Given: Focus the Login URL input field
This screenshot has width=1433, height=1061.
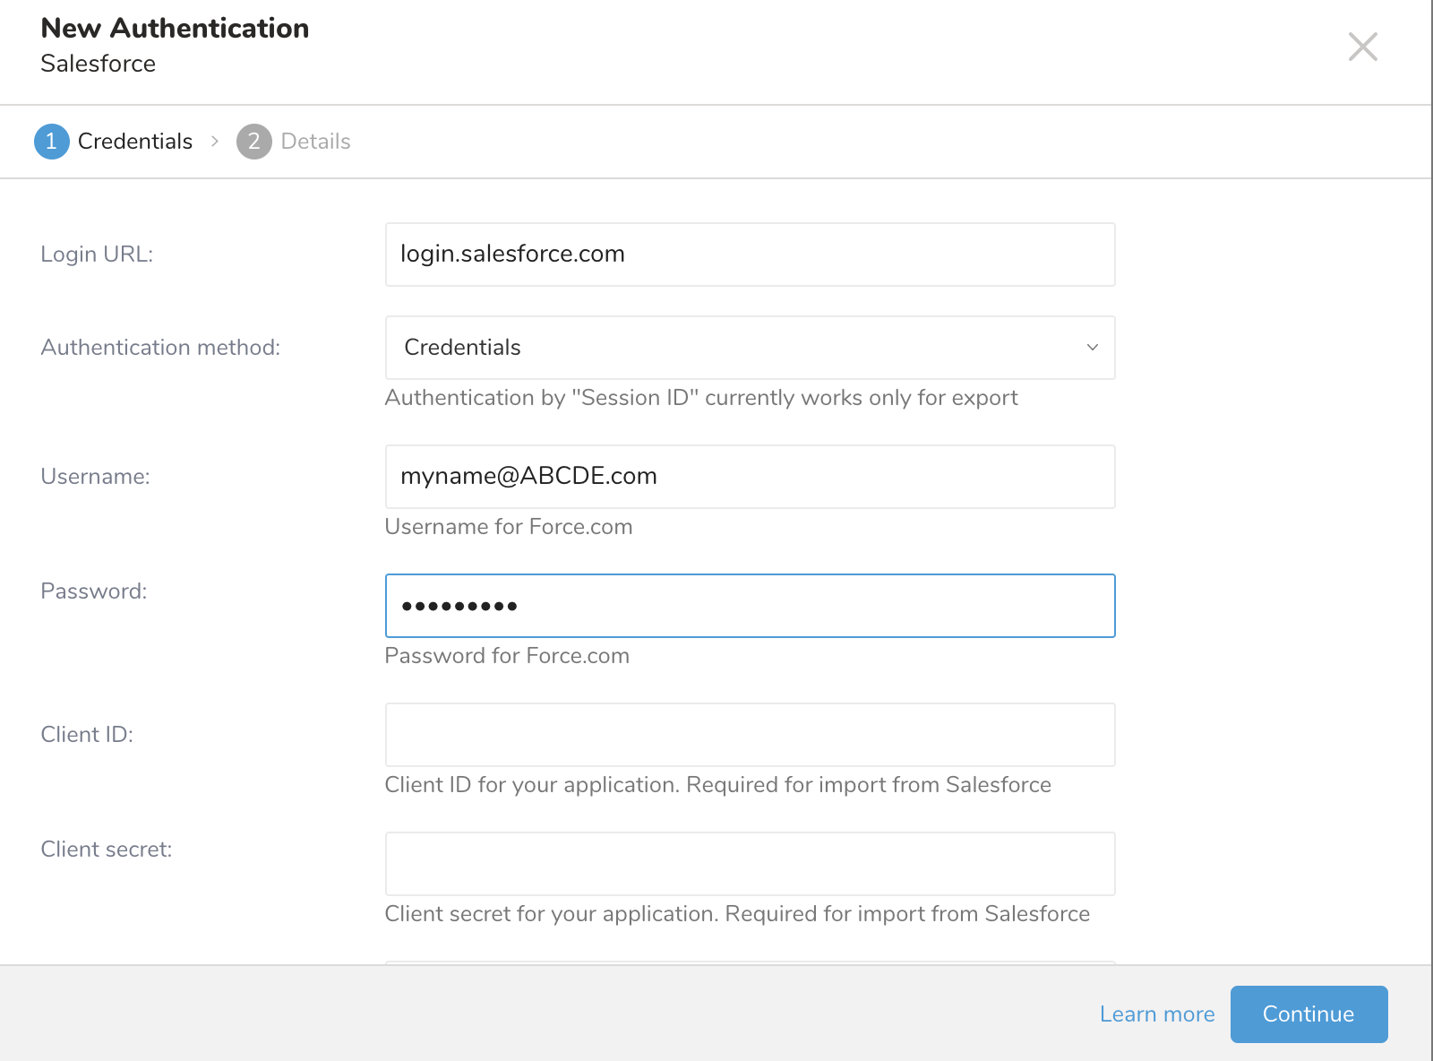Looking at the screenshot, I should [x=750, y=254].
